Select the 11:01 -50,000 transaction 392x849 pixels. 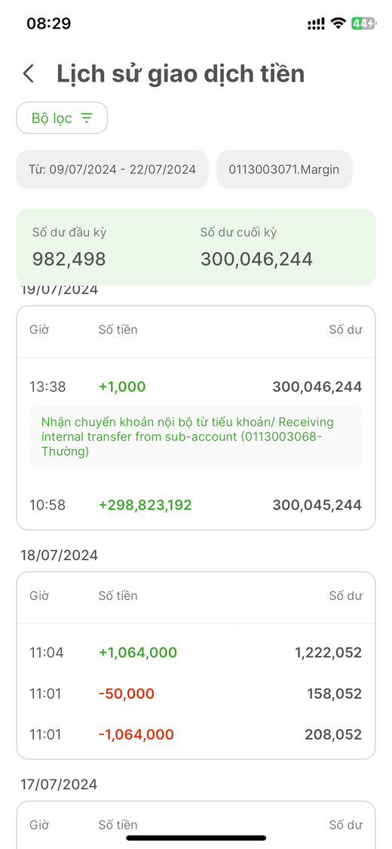[196, 694]
